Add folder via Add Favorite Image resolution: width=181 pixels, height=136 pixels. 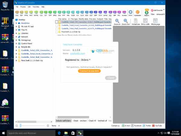click(x=157, y=10)
